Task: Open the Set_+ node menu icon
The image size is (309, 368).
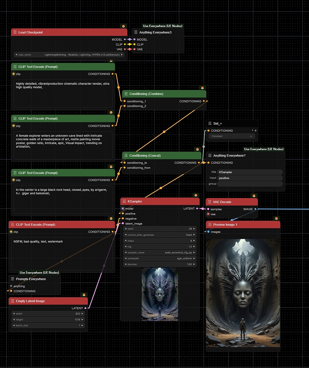Action: (x=210, y=123)
